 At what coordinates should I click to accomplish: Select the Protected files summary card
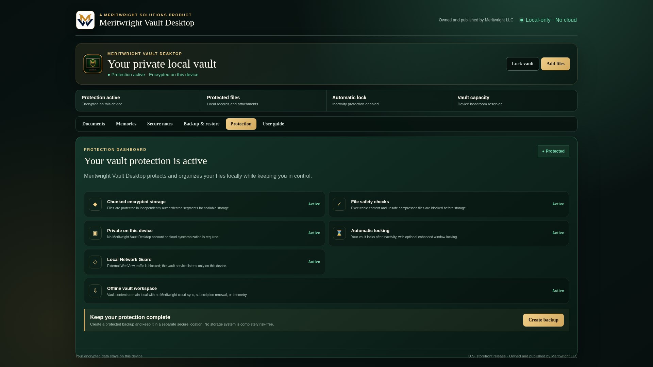click(264, 101)
